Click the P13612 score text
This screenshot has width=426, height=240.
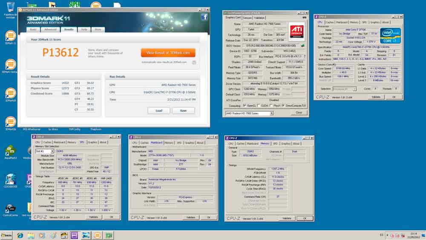[x=60, y=52]
